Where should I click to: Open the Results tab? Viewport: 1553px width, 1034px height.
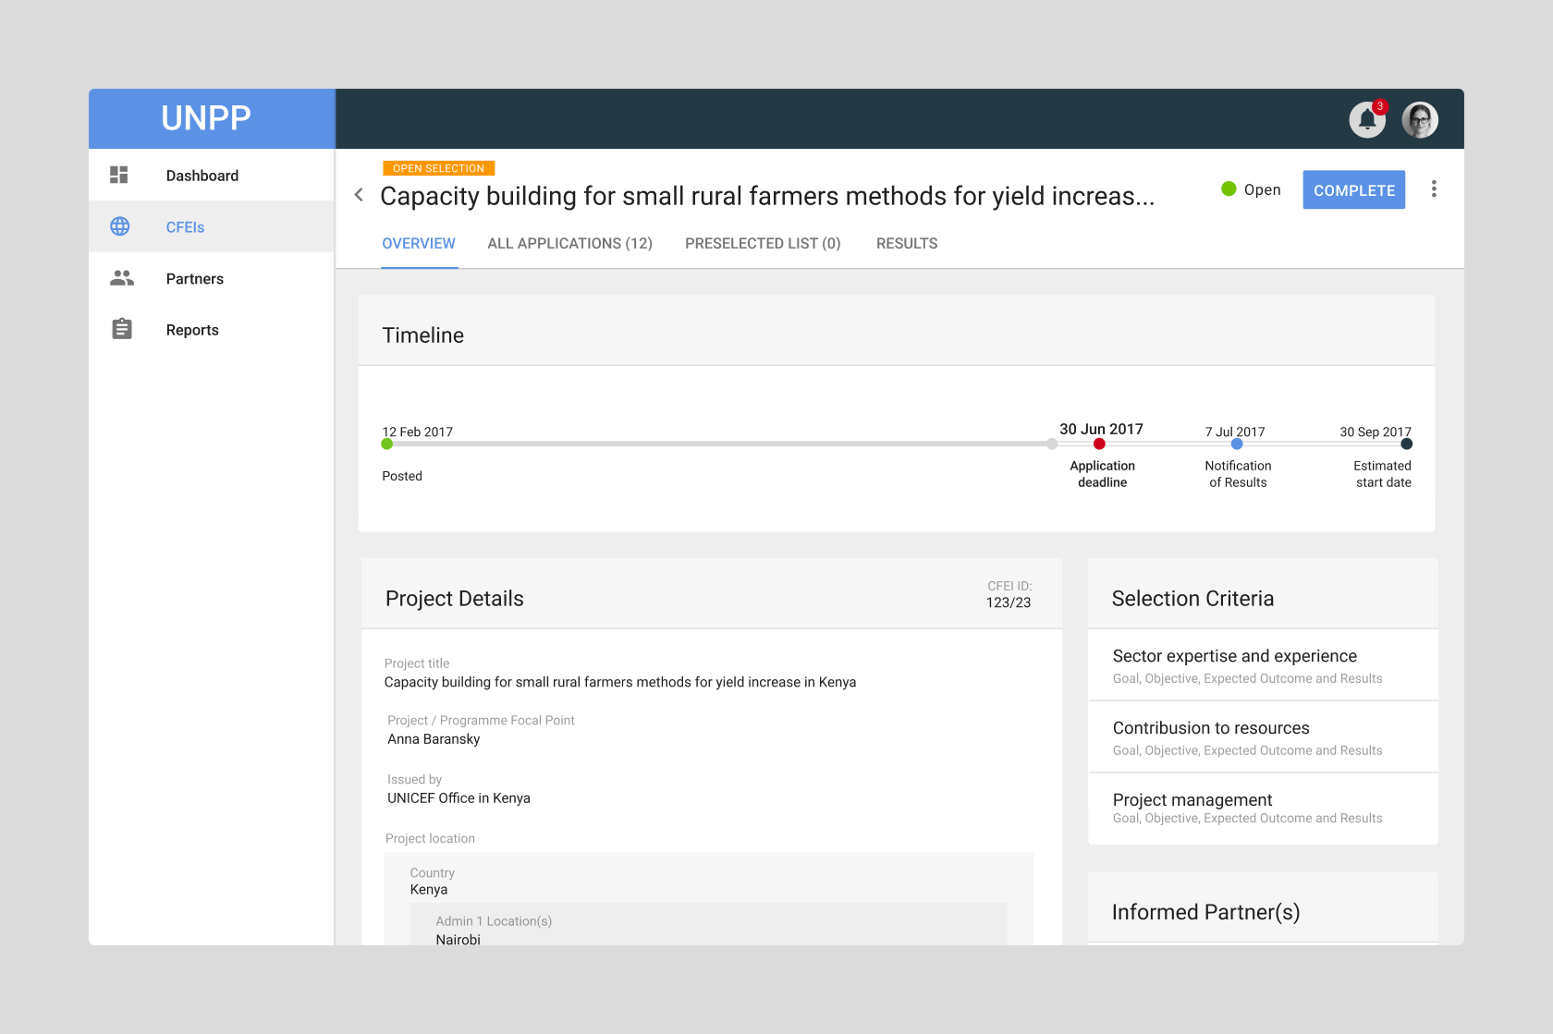(x=907, y=243)
